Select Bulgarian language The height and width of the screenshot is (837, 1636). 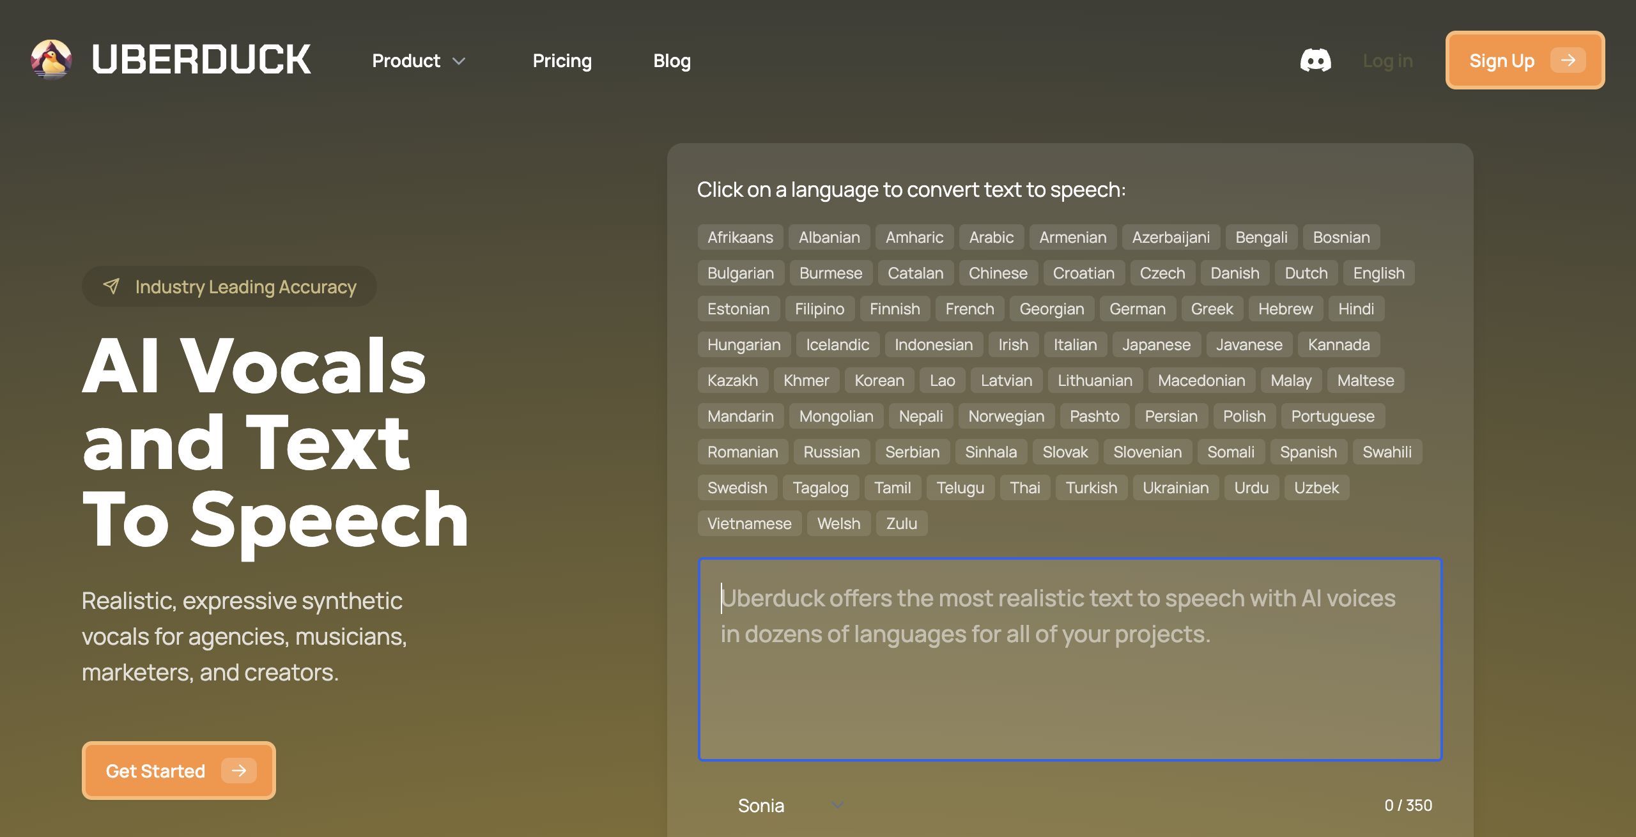[741, 273]
